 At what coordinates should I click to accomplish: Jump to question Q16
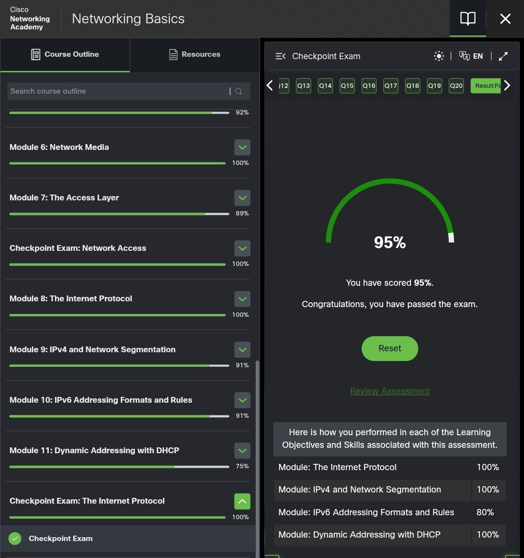point(369,86)
